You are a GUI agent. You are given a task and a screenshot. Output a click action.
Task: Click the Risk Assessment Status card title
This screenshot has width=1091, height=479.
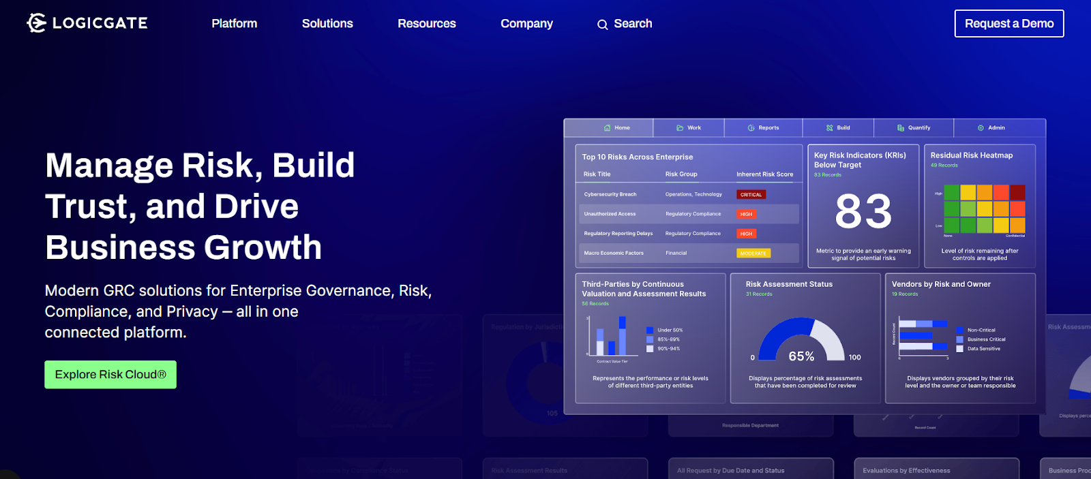click(789, 285)
